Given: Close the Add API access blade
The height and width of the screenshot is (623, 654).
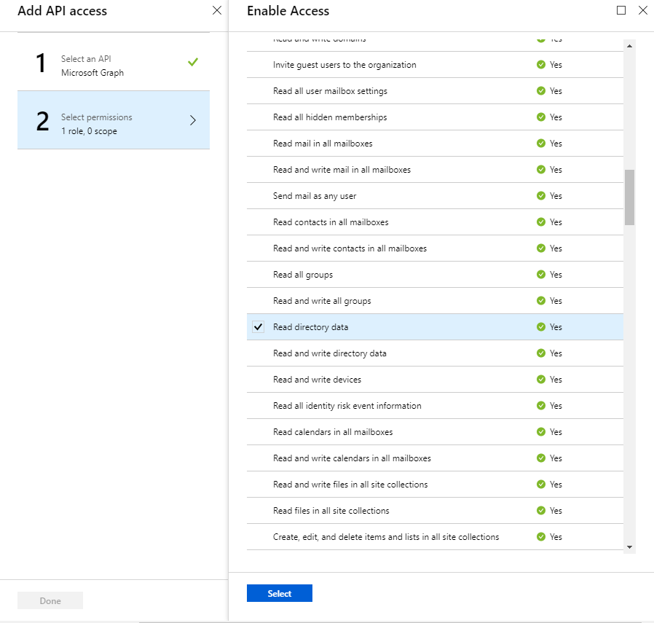Looking at the screenshot, I should (216, 10).
